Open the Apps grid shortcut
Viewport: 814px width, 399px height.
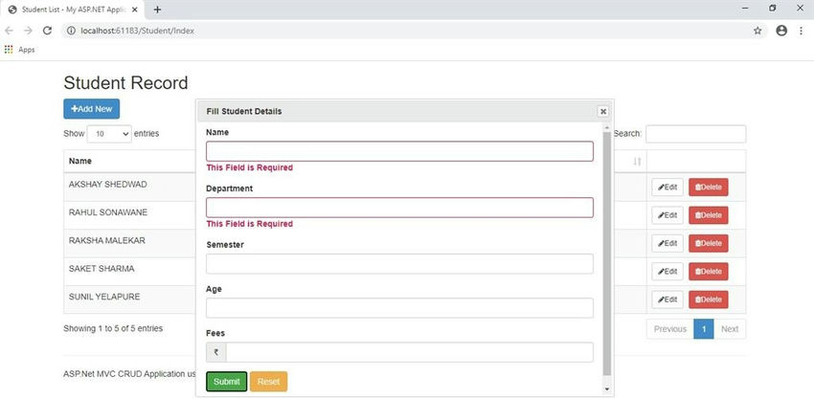[10, 50]
